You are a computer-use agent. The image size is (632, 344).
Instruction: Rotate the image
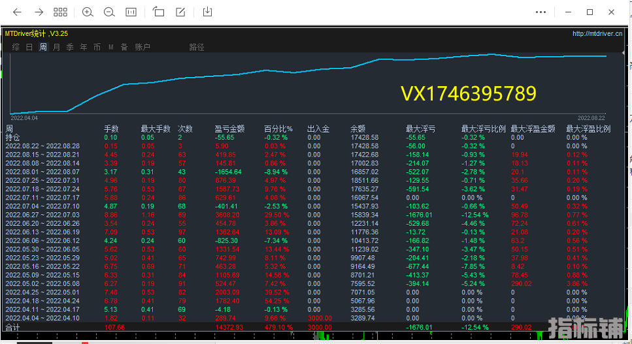point(159,12)
